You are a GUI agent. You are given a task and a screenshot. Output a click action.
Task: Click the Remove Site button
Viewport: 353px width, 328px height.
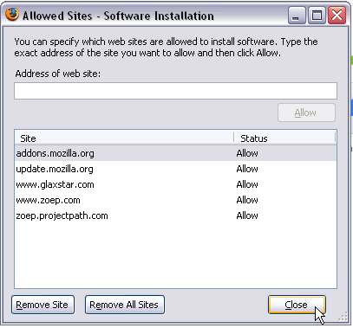tap(42, 305)
